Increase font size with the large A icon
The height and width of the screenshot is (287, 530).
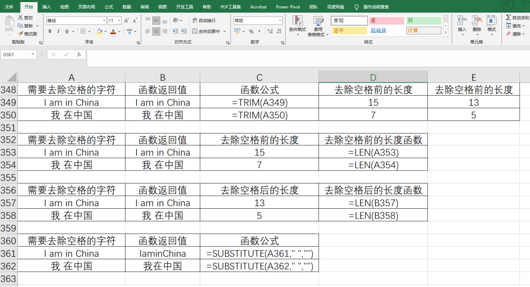[126, 20]
